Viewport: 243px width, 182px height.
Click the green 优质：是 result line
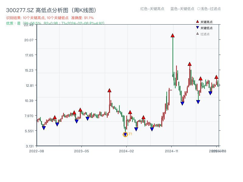pos(55,23)
